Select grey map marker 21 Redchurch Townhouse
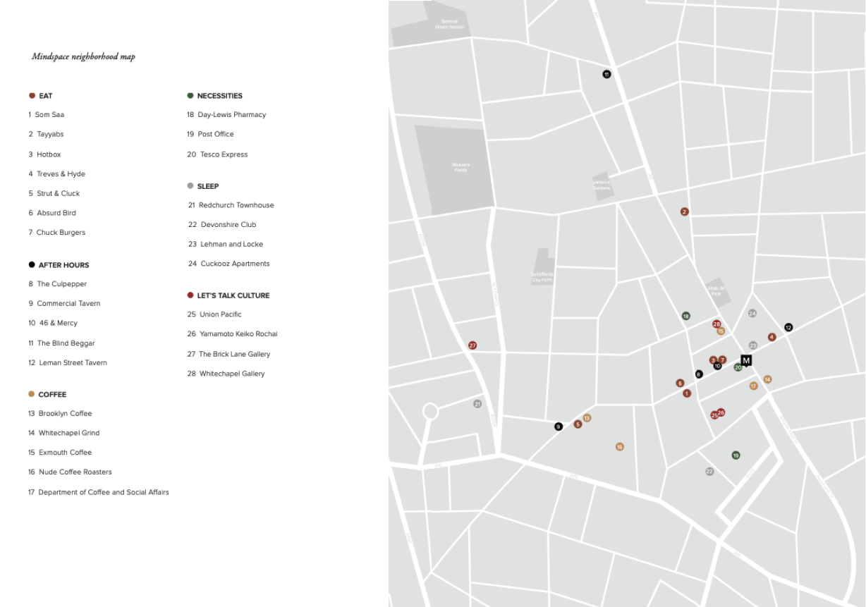Viewport: 866px width, 607px height. [x=477, y=404]
